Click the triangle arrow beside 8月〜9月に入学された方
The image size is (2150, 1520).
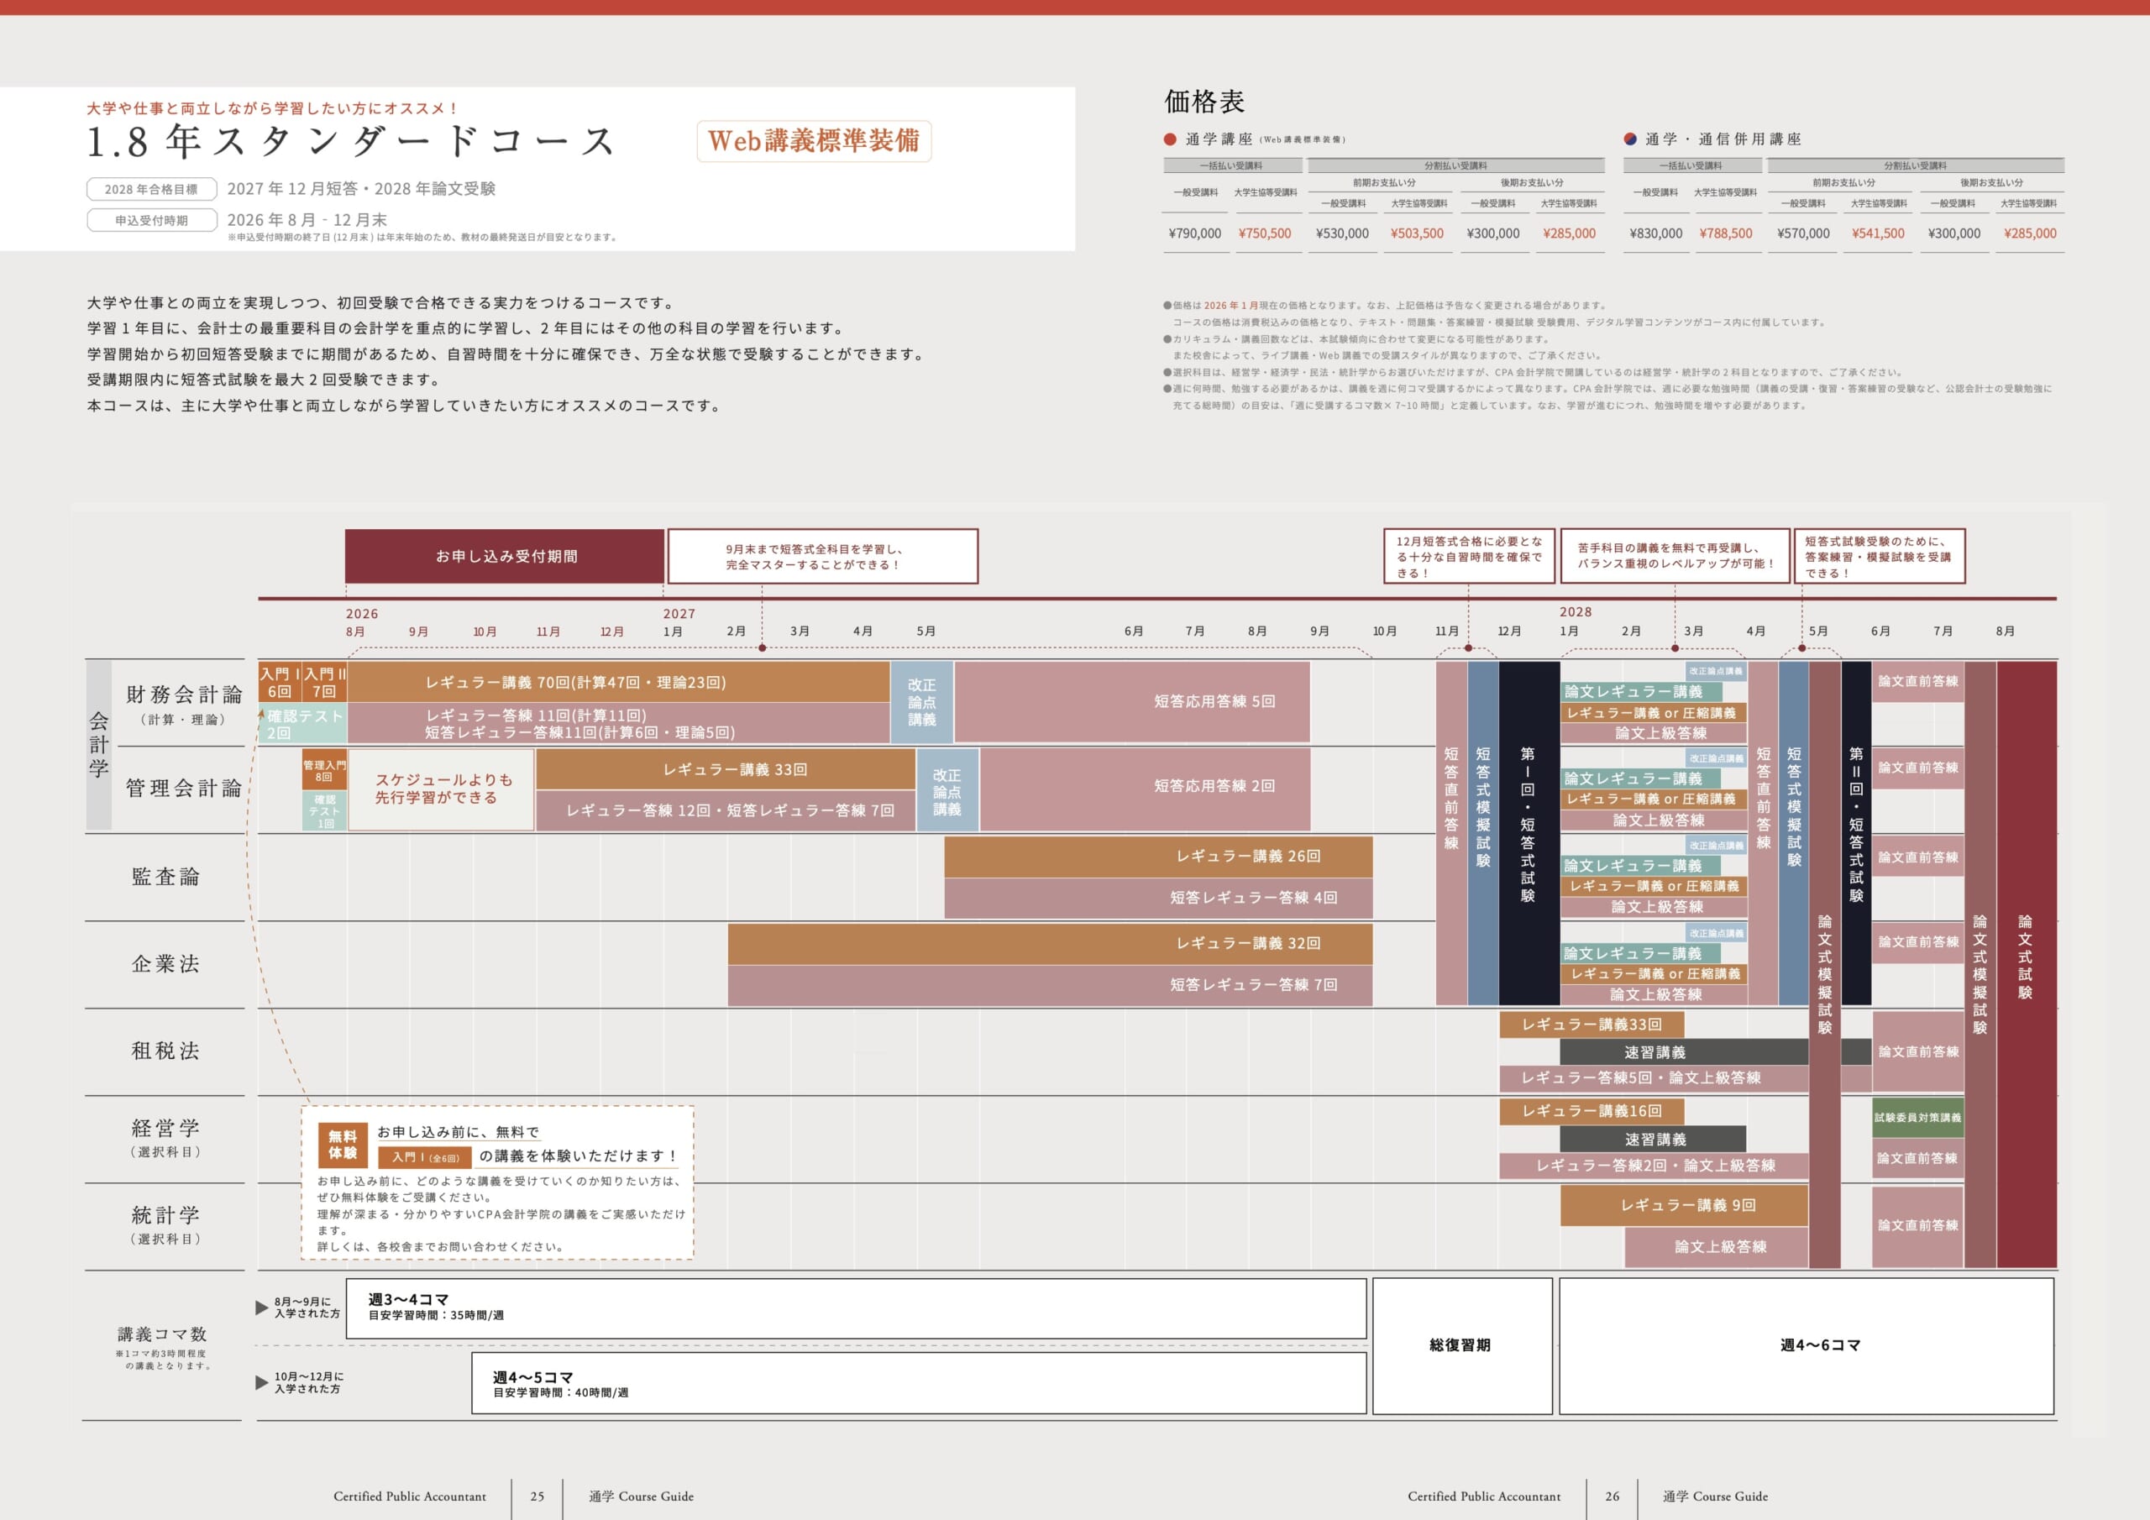point(262,1308)
